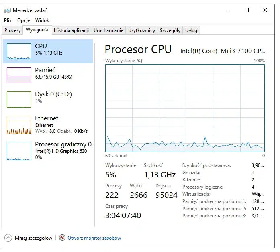Click the main CPU usage graph
Image resolution: width=280 pixels, height=252 pixels.
[185, 108]
